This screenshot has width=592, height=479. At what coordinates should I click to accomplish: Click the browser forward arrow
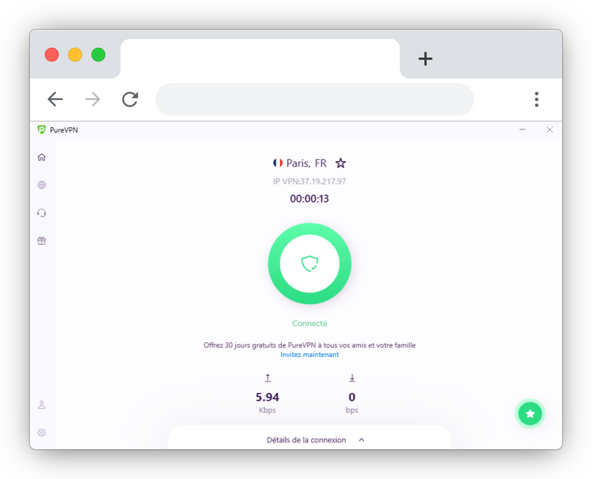coord(92,99)
